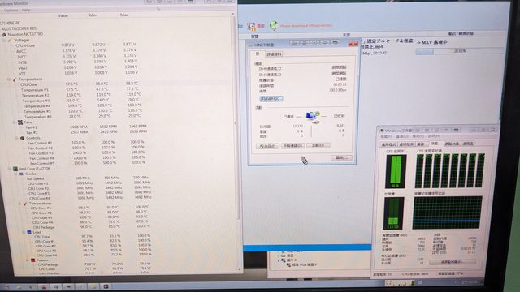Screen dimensions: 520x292
Task: Click green download official version icon
Action: click(274, 25)
